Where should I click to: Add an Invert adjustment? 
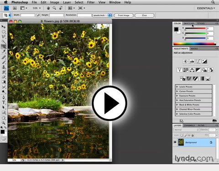coord(182,78)
